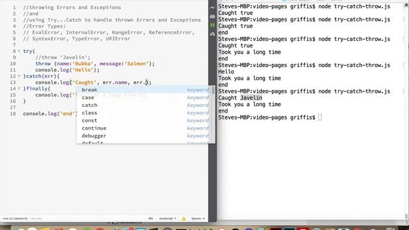Viewport: 409px width, 230px height.
Task: Click console.log('Hello') on line 11
Action: (67, 70)
